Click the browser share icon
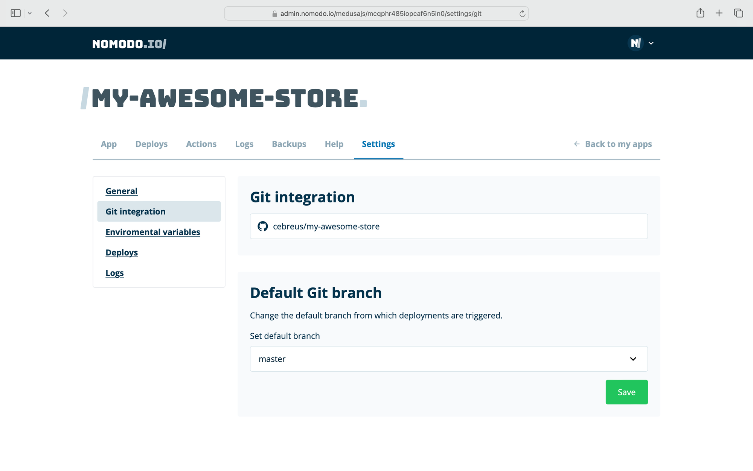 700,13
